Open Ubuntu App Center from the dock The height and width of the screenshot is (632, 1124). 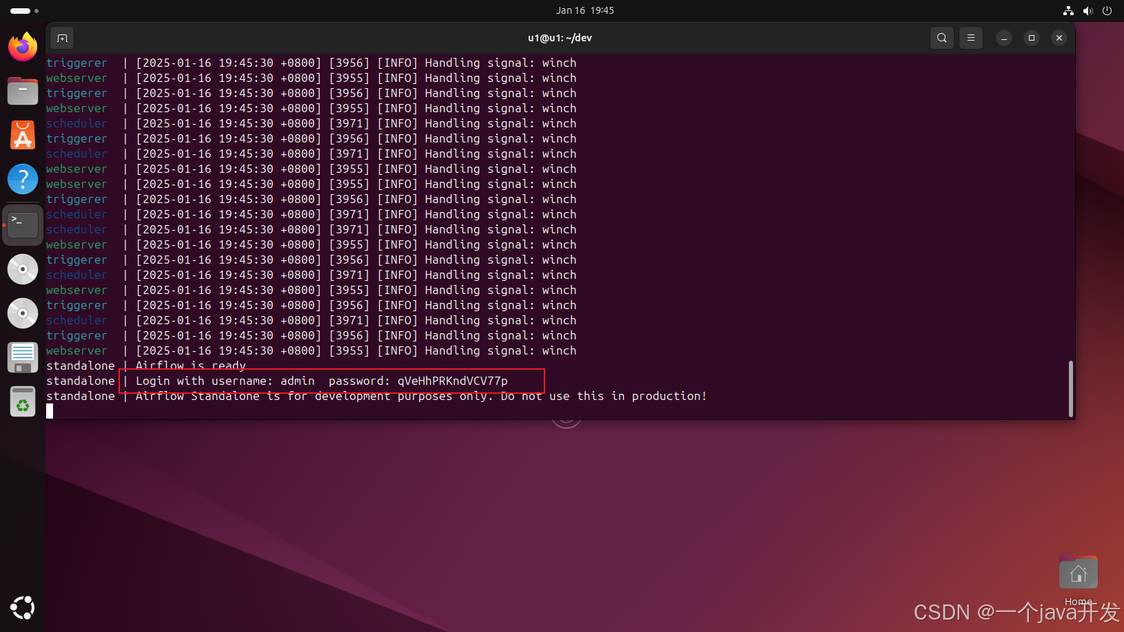pos(23,135)
